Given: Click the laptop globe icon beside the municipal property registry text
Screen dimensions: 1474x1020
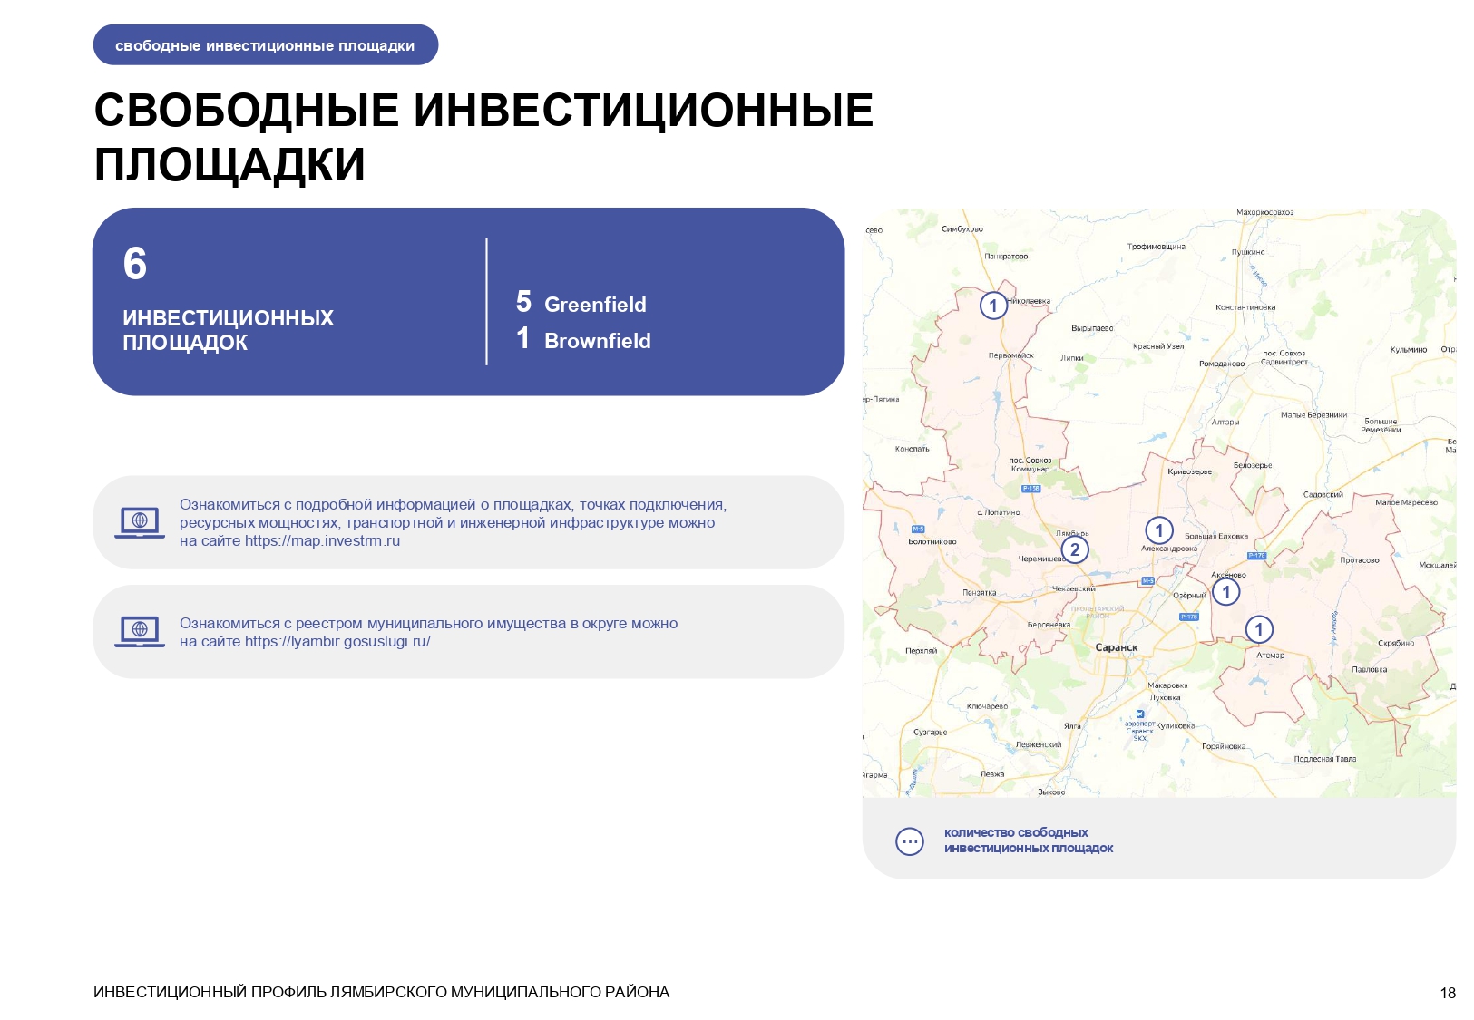Looking at the screenshot, I should coord(140,631).
